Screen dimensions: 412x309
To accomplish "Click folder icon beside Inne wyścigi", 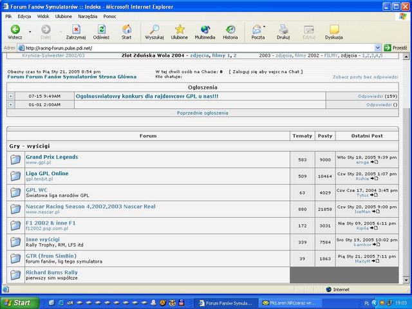I will click(15, 242).
